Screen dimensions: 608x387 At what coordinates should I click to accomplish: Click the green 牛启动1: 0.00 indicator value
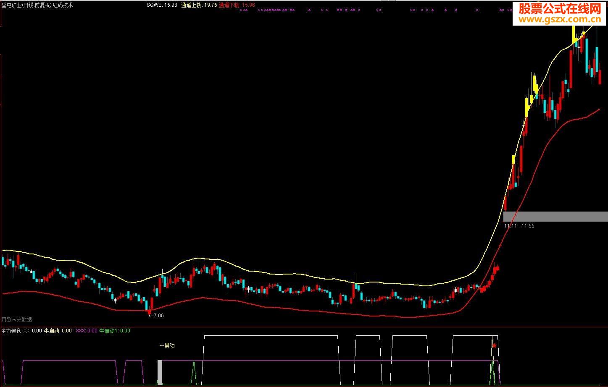(x=115, y=331)
